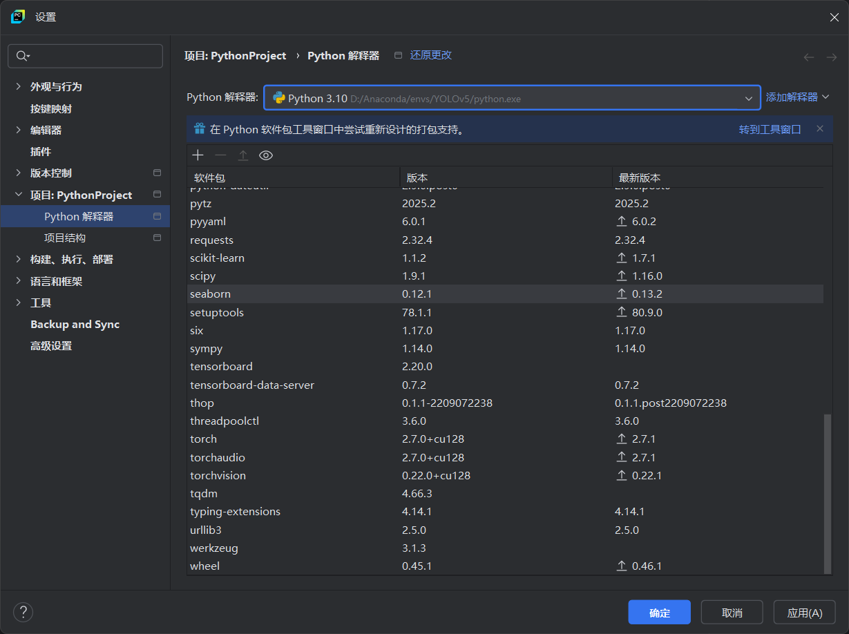Expand the 构建、执行、部署 section
This screenshot has width=849, height=634.
click(x=19, y=259)
